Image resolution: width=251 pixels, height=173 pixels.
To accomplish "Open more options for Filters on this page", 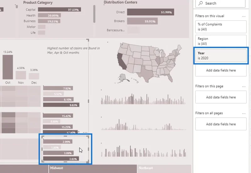I will (244, 86).
